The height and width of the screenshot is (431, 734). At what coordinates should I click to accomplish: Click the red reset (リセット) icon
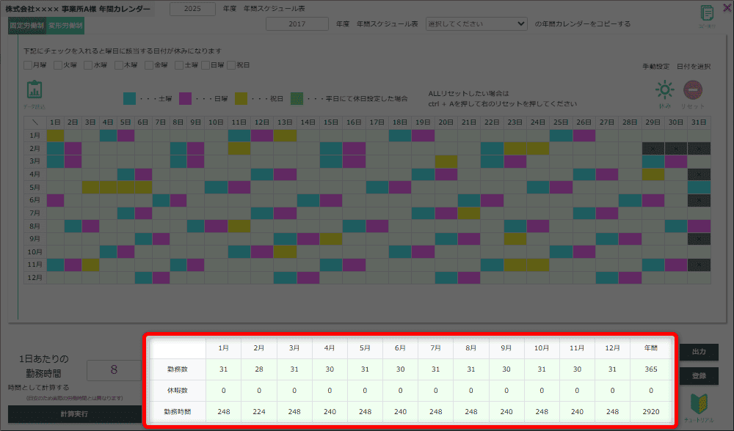coord(693,89)
